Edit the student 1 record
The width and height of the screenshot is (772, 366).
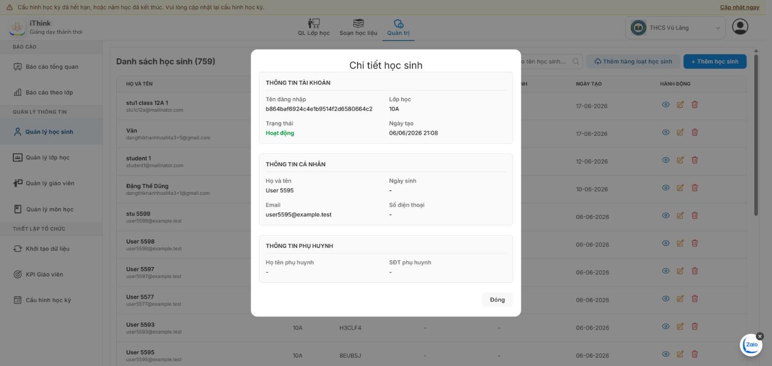tap(680, 160)
